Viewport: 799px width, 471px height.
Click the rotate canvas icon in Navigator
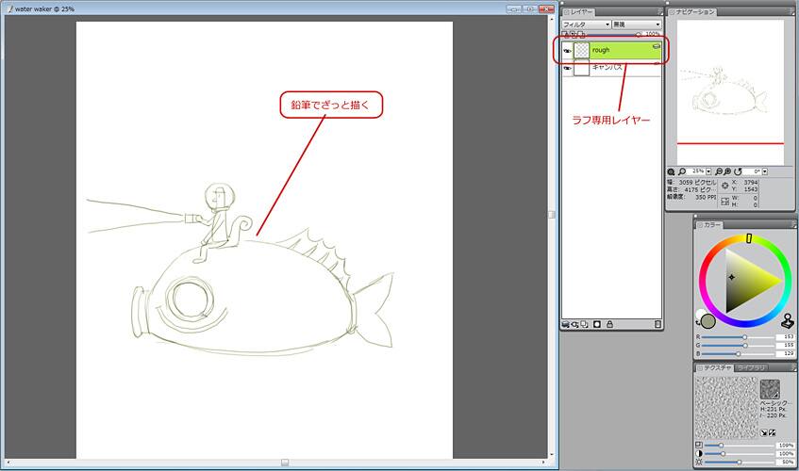tap(737, 171)
